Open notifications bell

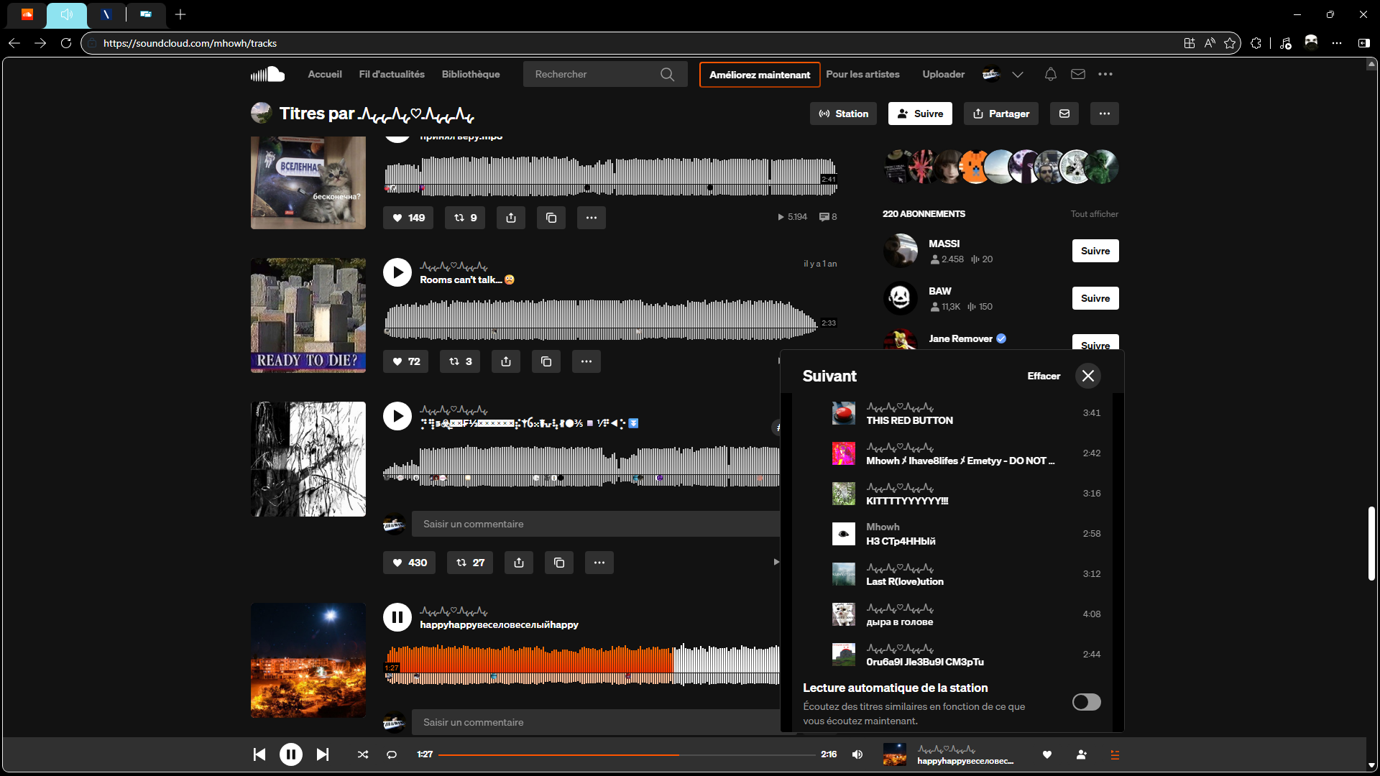pos(1050,74)
